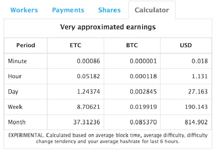Select the Week row label
Viewport: 215px width, 151px height.
click(x=15, y=107)
